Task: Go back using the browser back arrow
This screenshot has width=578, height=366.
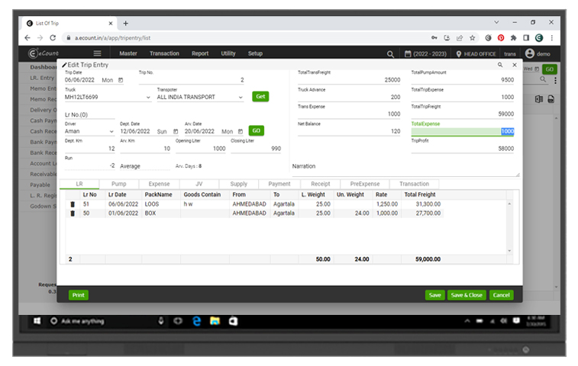Action: 27,37
